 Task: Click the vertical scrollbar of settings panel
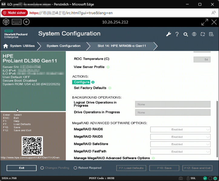(217, 129)
